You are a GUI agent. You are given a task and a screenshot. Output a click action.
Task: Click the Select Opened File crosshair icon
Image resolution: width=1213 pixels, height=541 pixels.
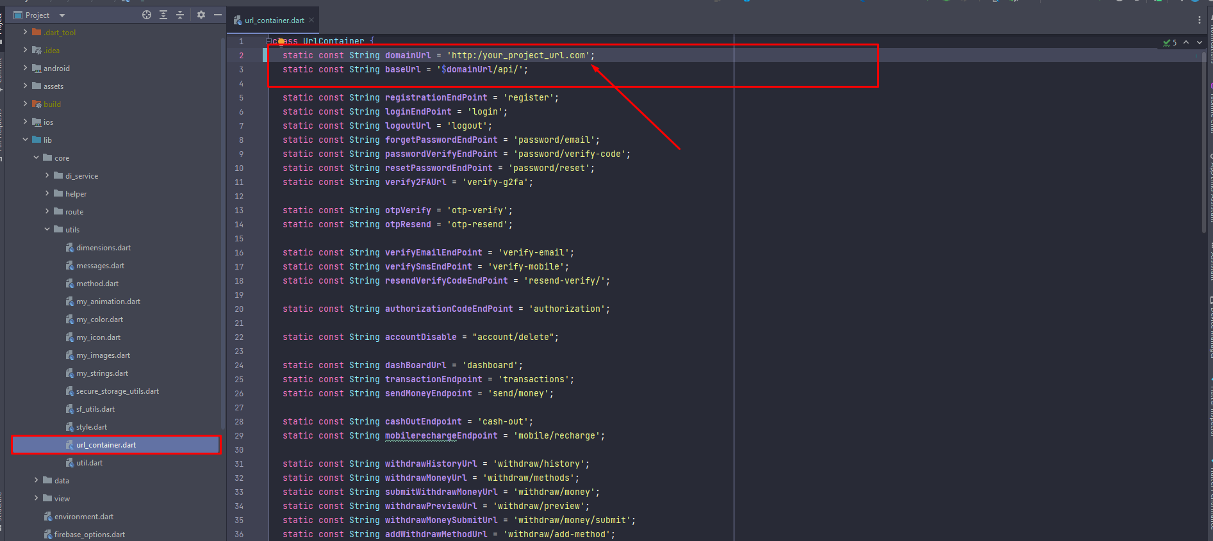[x=147, y=15]
